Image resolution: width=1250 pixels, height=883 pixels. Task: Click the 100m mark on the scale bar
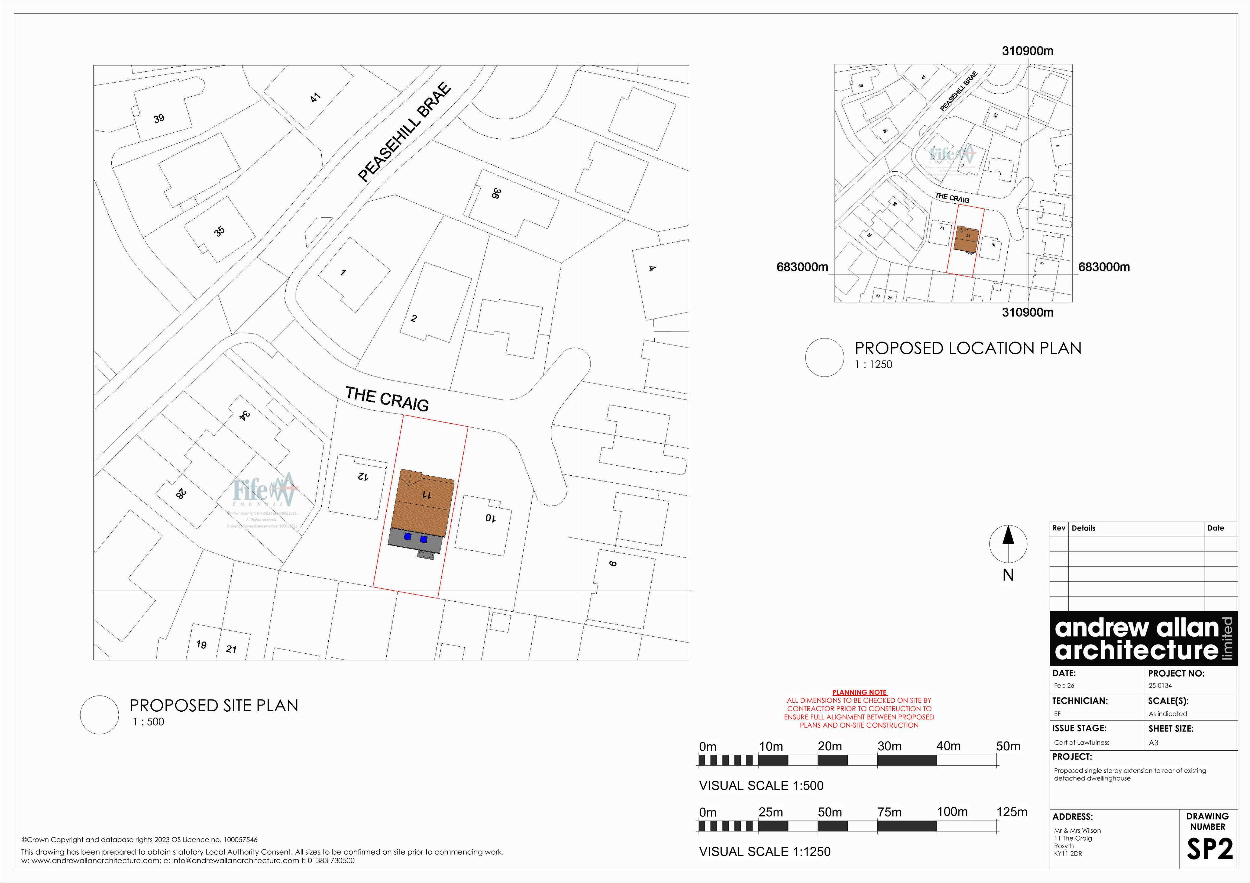point(952,812)
